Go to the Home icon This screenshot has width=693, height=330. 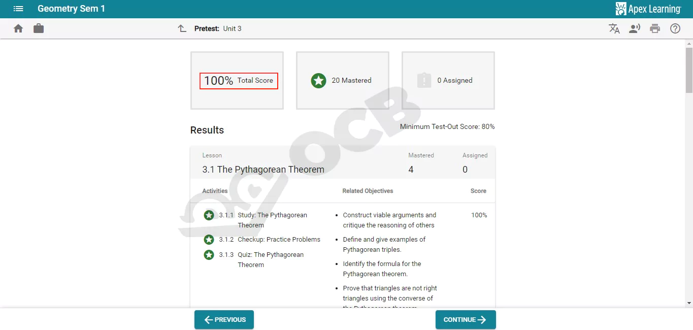[18, 28]
